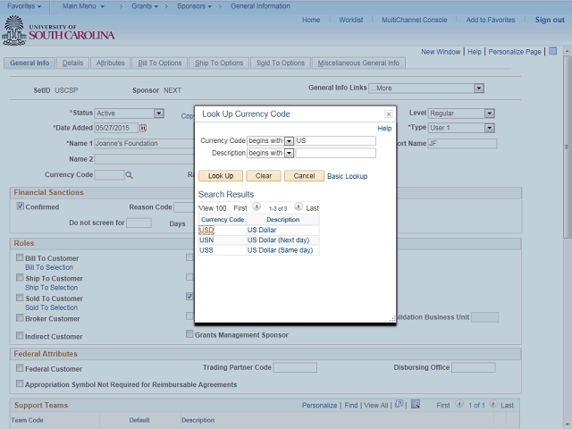Switch to the Bill To Options tab
The image size is (572, 429).
click(159, 63)
